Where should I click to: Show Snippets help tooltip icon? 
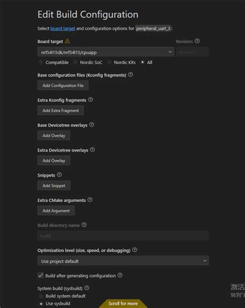[59, 175]
